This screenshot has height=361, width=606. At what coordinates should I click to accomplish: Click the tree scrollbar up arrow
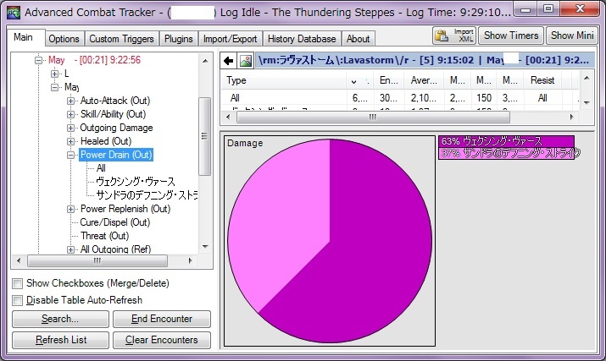coord(205,61)
